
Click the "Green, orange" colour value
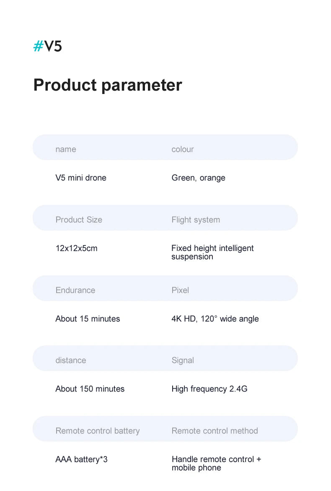point(198,178)
